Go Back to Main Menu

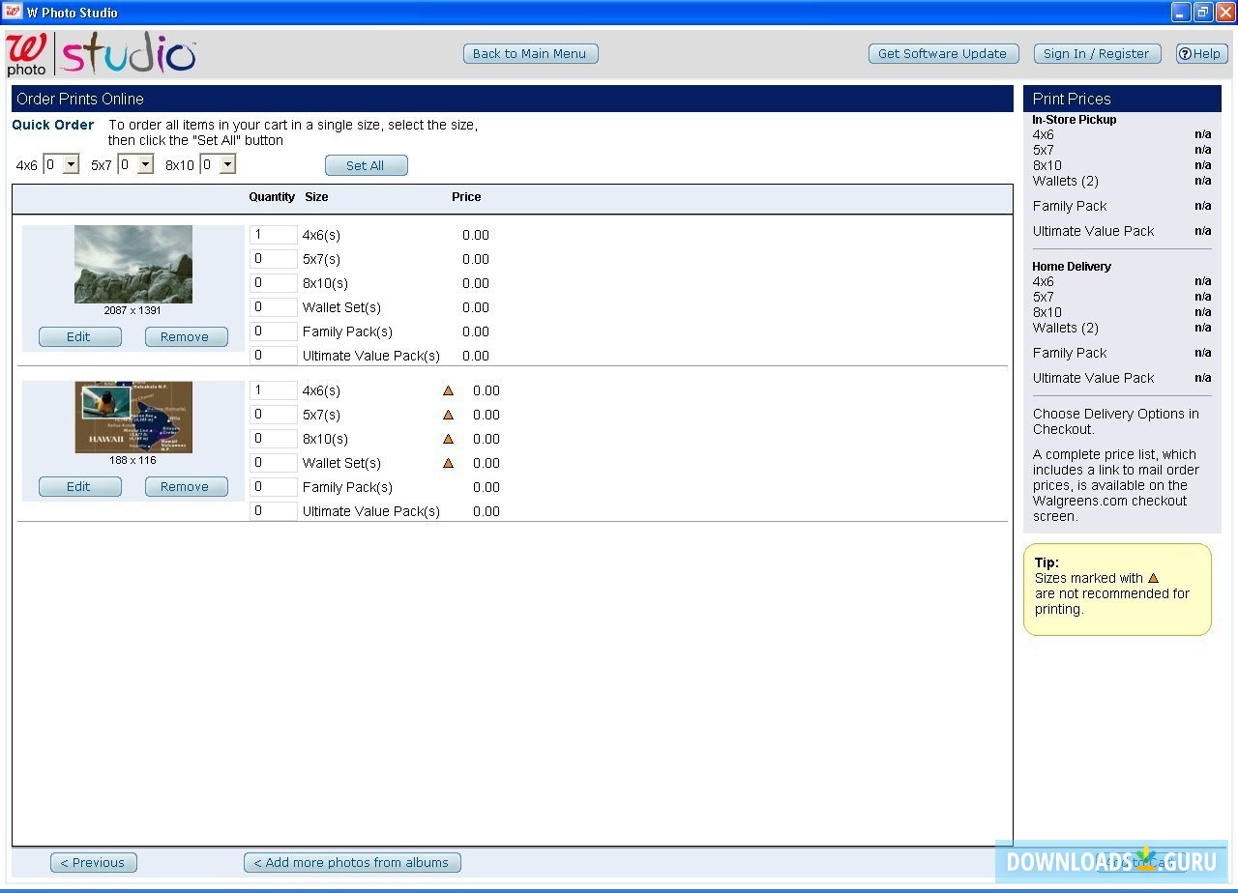530,54
